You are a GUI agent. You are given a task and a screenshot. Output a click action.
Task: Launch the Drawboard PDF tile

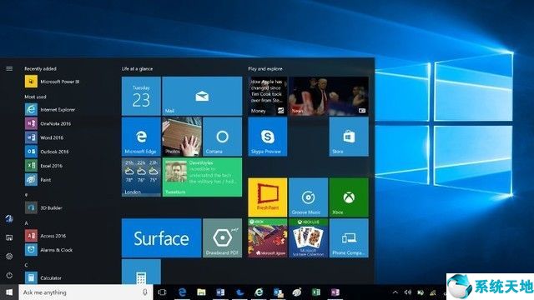223,238
